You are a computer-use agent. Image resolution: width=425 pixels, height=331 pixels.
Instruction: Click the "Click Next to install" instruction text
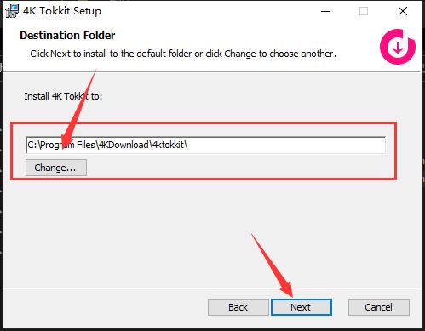pyautogui.click(x=183, y=54)
